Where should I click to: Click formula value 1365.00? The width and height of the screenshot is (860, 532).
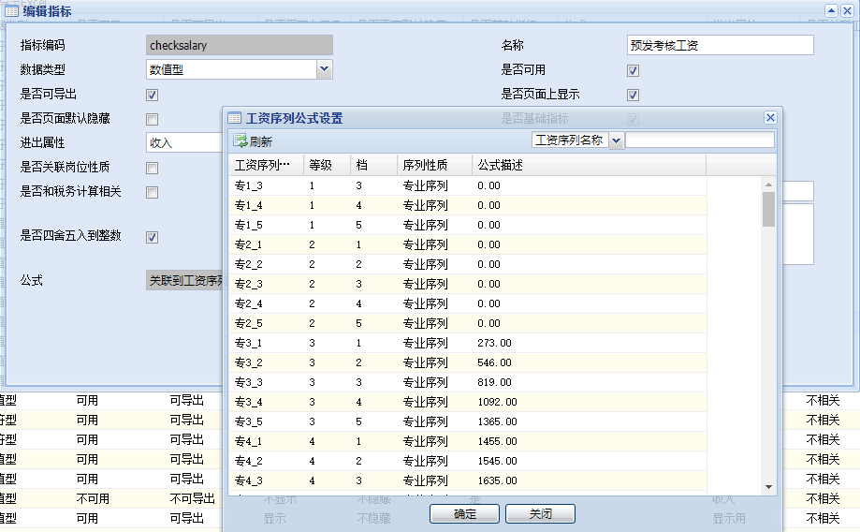497,422
